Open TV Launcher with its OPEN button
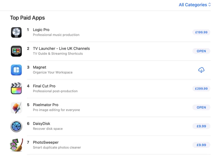215x157 pixels. (x=201, y=51)
